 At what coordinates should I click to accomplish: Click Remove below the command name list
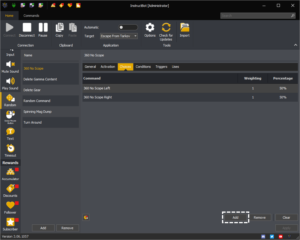tap(67, 228)
